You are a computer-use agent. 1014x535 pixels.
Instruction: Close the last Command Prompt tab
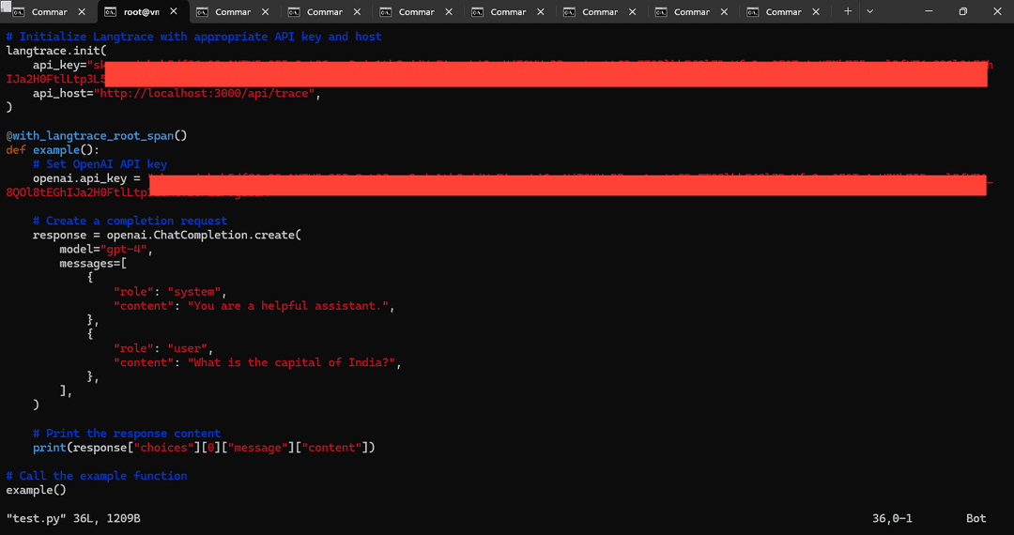pos(816,12)
